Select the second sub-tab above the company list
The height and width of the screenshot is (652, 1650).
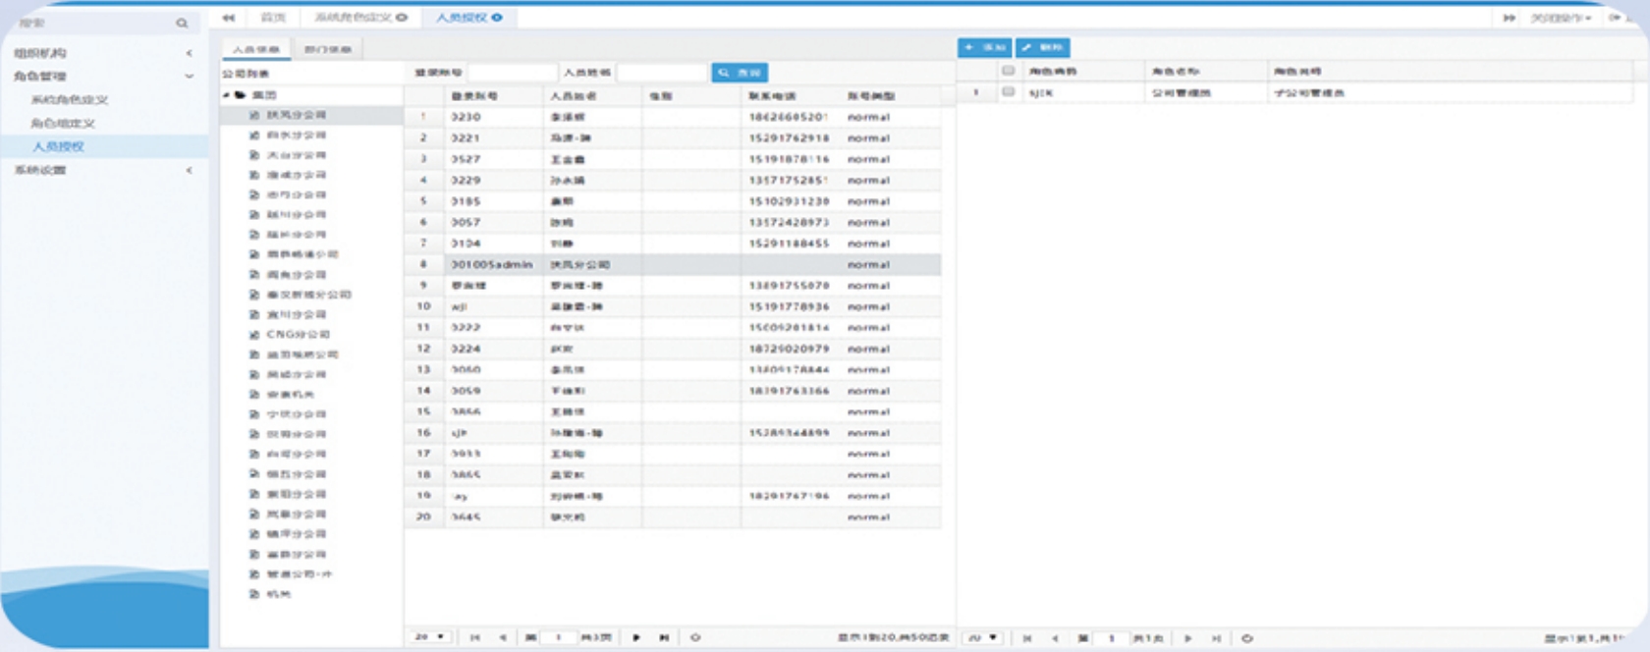[327, 49]
